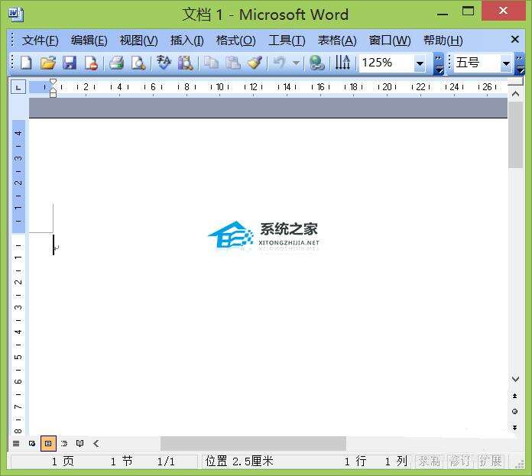This screenshot has width=532, height=476.
Task: Switch to Print Layout view
Action: (48, 443)
